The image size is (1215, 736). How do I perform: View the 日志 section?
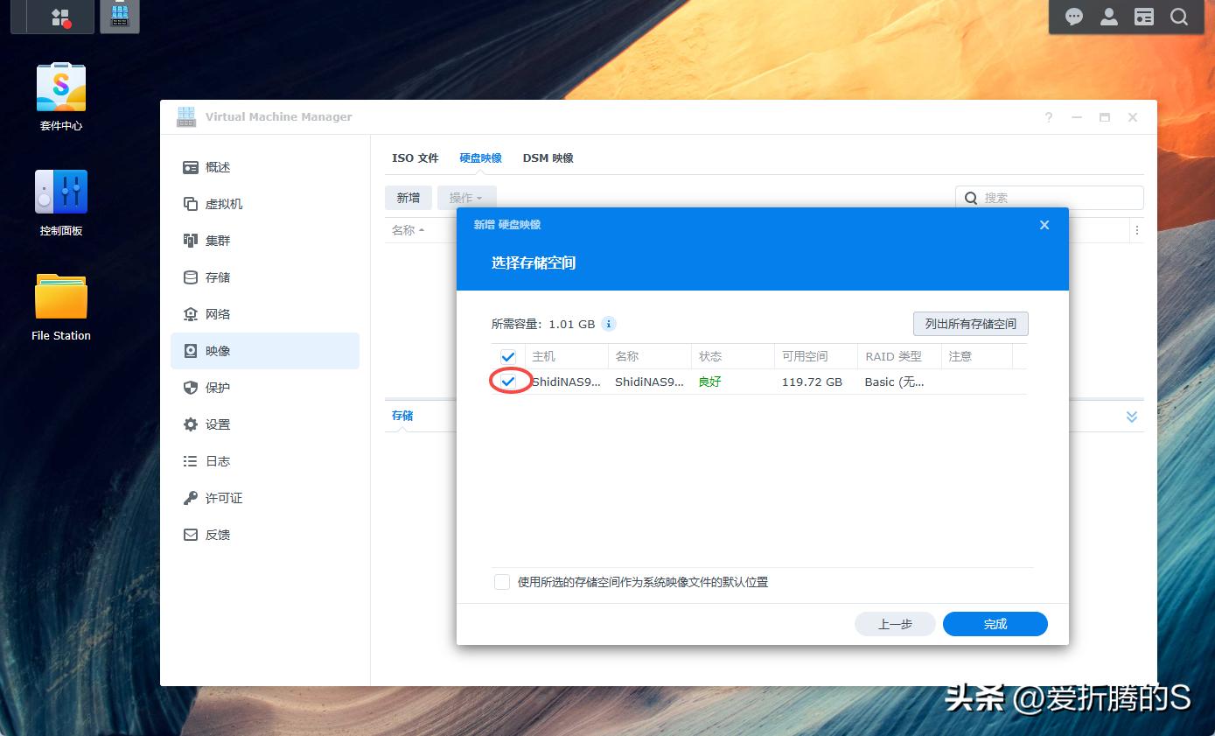(218, 461)
